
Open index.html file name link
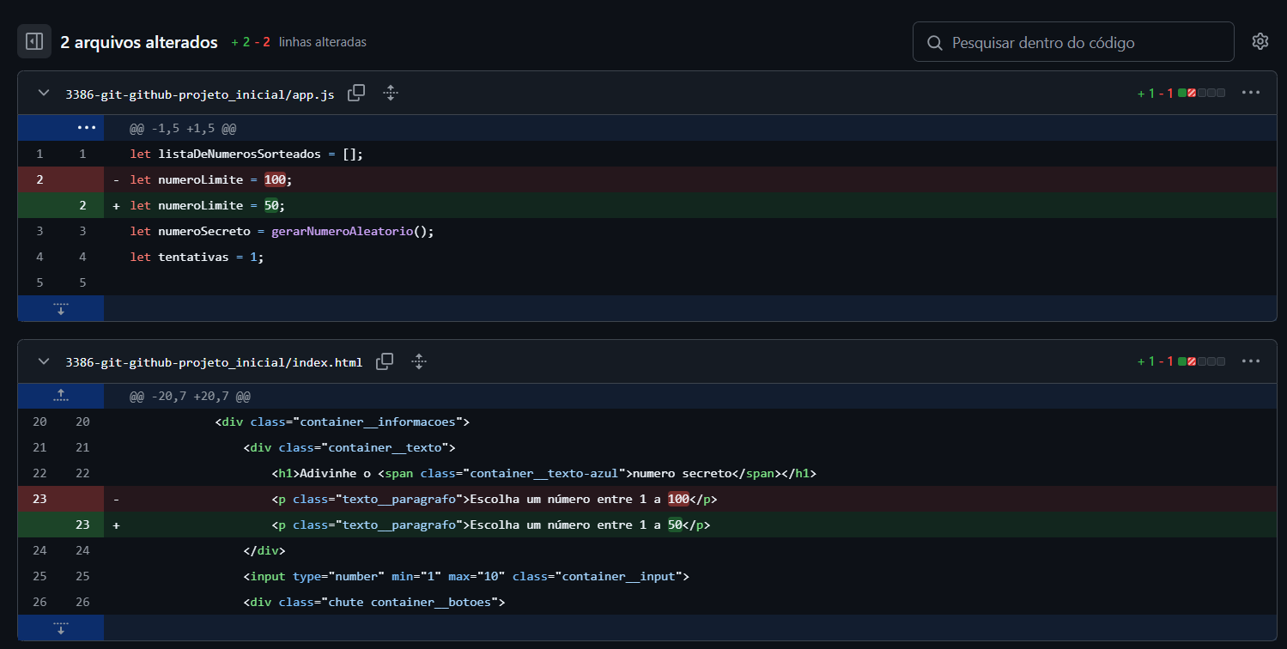214,363
